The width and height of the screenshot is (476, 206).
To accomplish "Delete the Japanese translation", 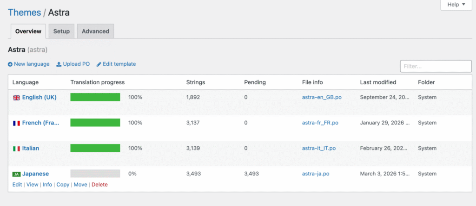I will coord(99,185).
